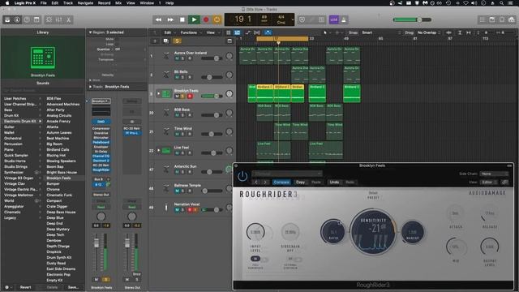Click Copy in the plug-in header
Image resolution: width=519 pixels, height=292 pixels.
[x=300, y=182]
